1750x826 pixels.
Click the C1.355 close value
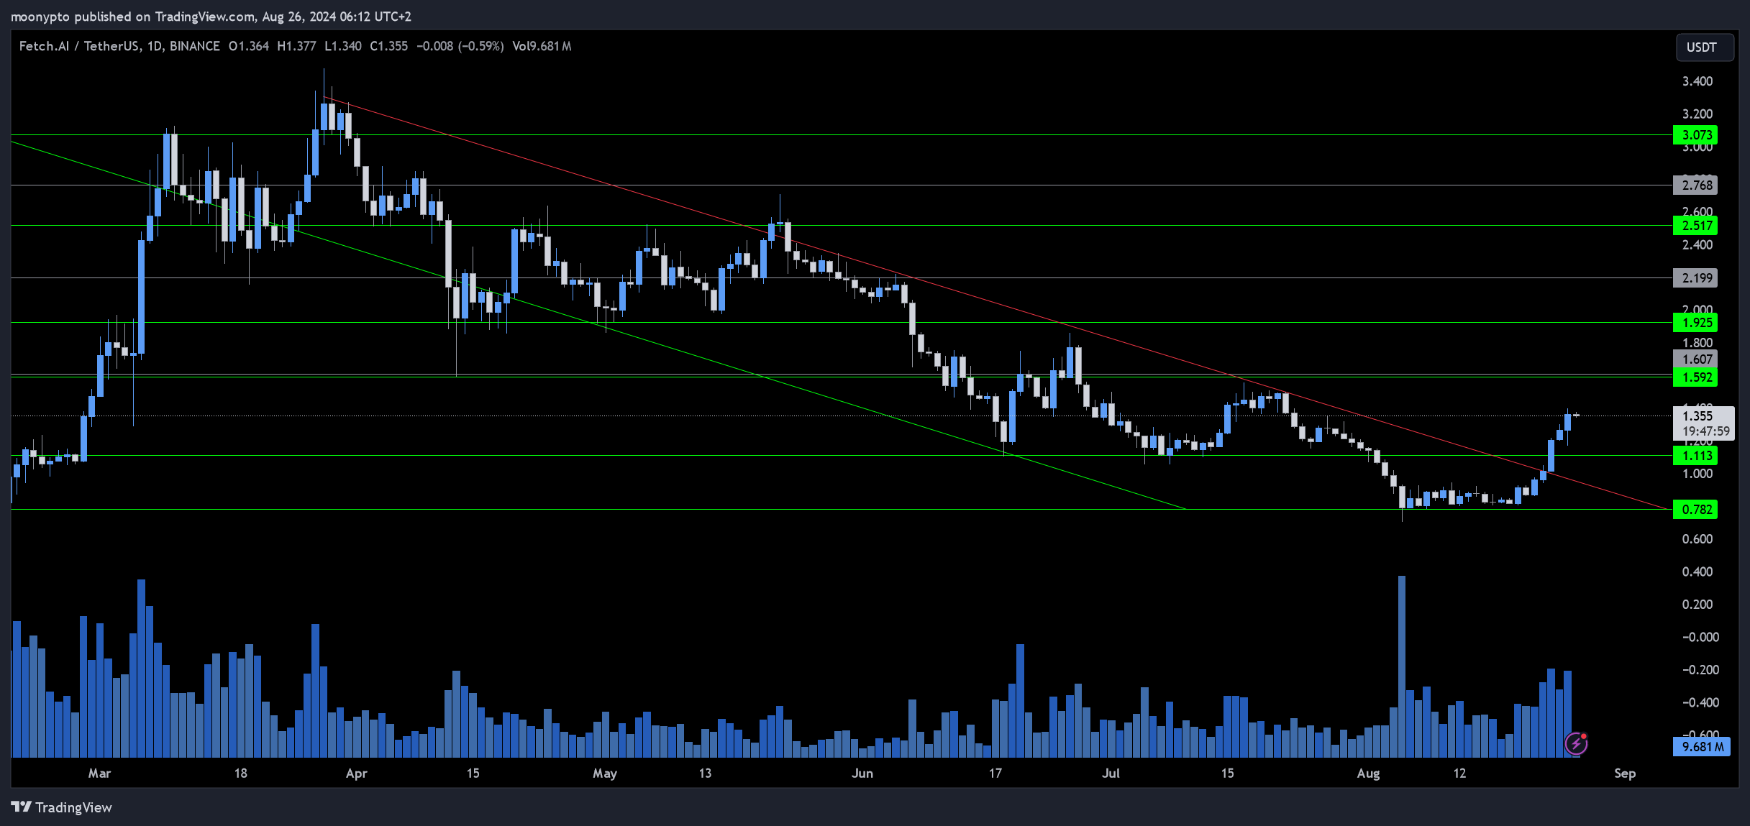click(388, 46)
